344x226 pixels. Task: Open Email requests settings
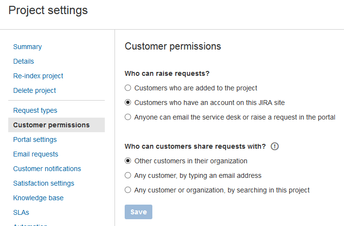tap(35, 154)
